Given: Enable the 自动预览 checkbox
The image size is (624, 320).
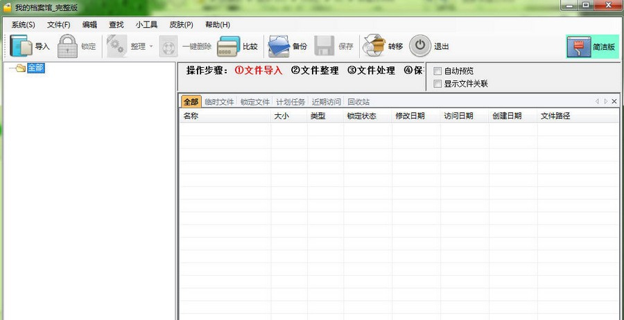Looking at the screenshot, I should 437,71.
